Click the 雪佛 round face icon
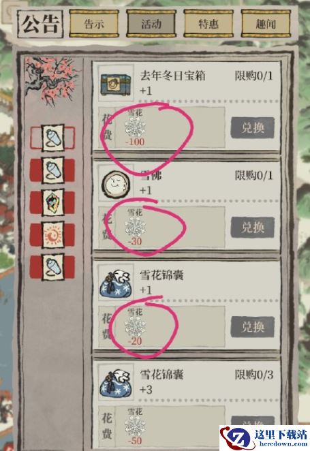The height and width of the screenshot is (451, 310). pos(116,183)
